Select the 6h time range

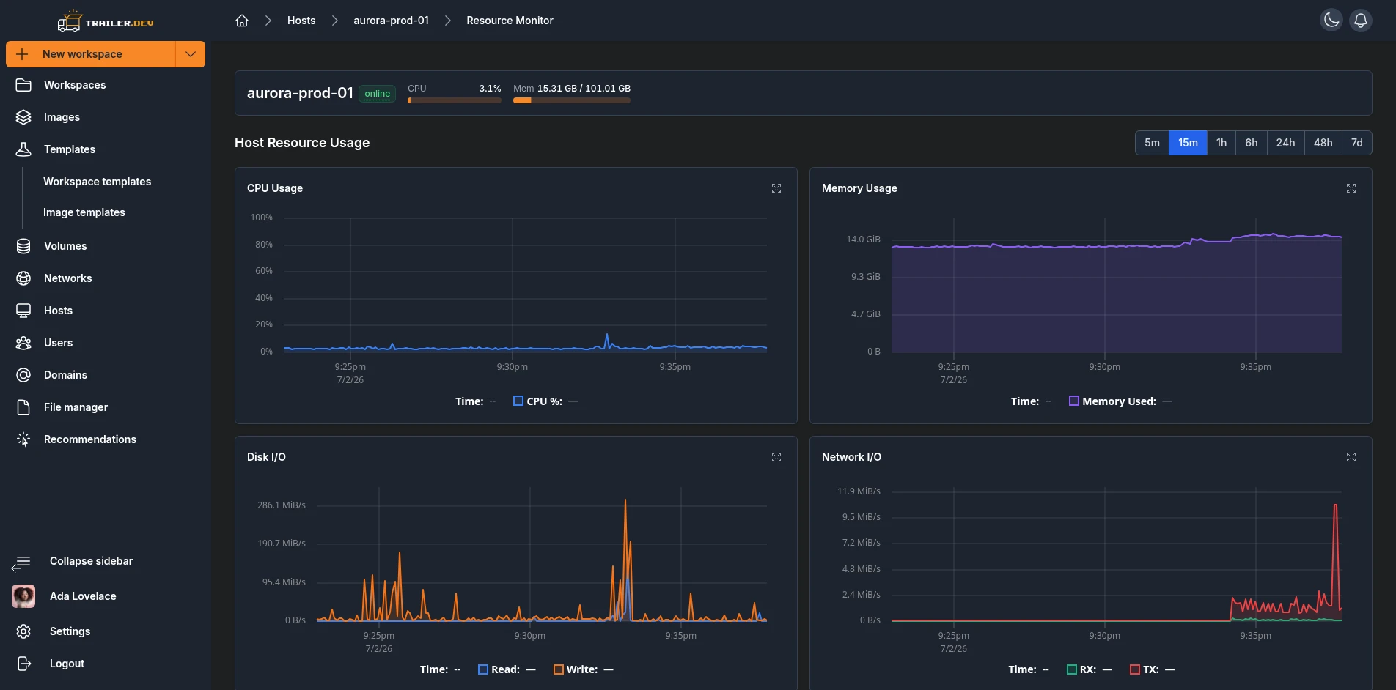click(1251, 143)
